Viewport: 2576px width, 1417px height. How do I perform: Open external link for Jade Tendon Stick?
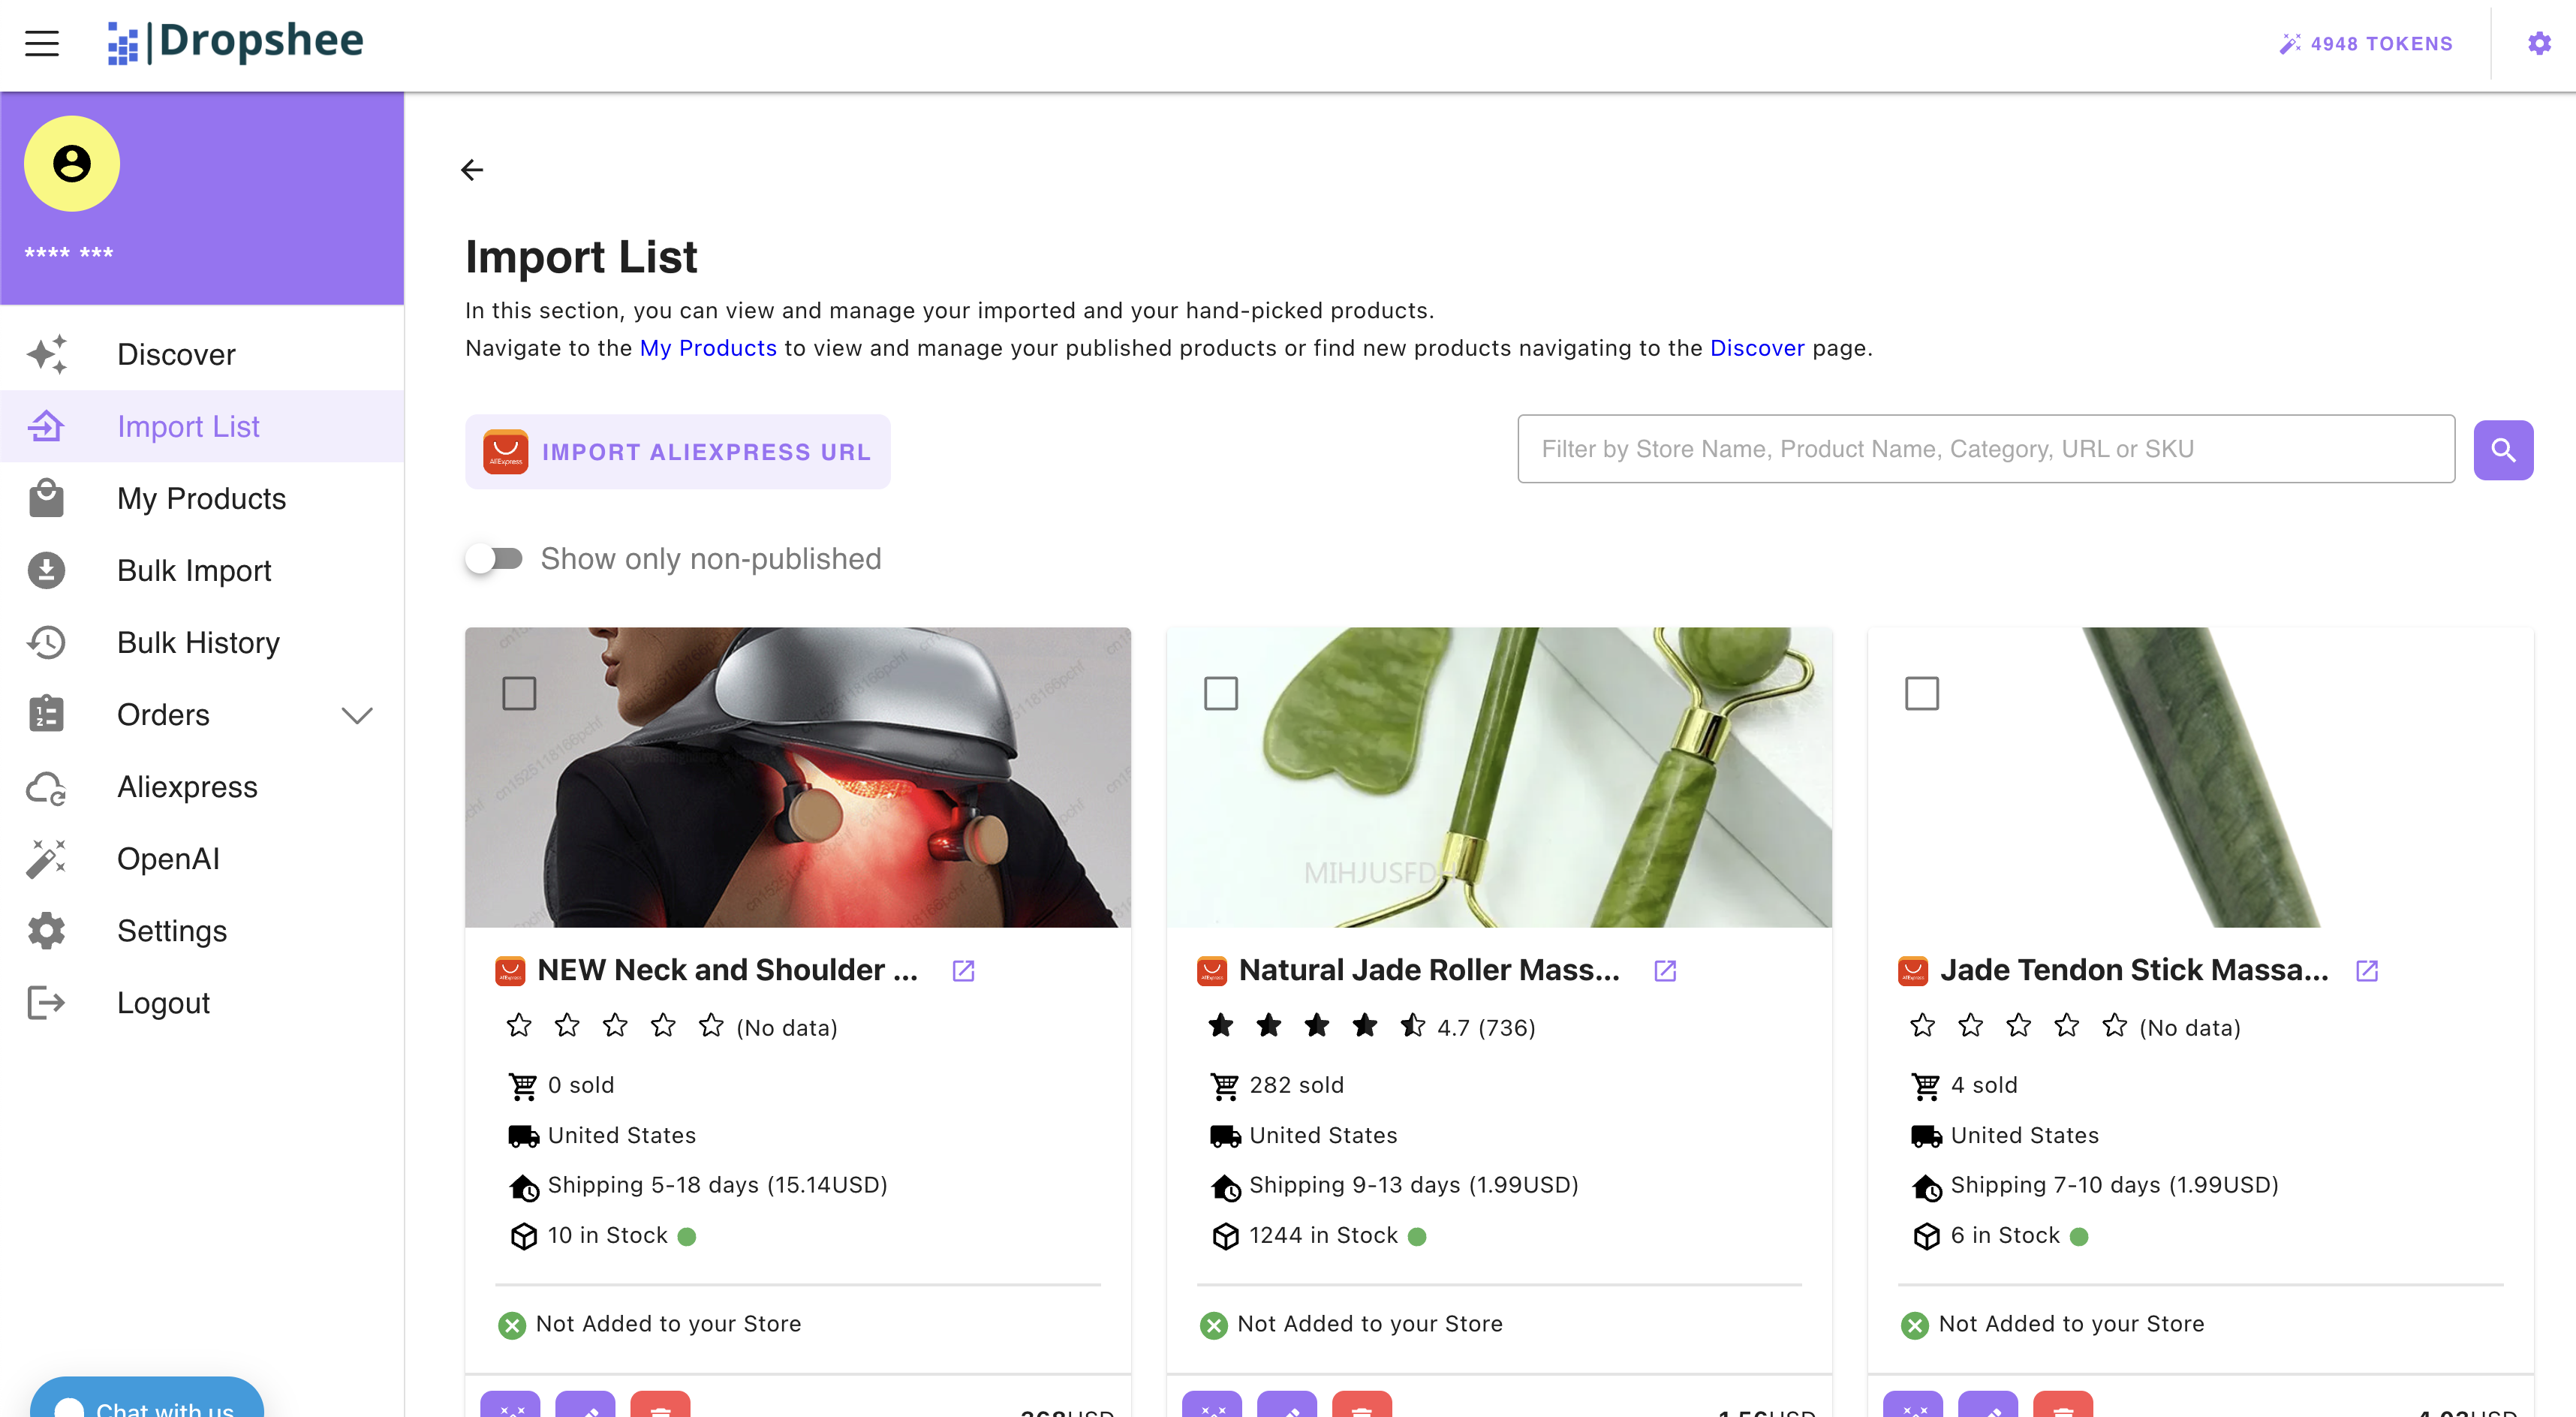click(2366, 970)
